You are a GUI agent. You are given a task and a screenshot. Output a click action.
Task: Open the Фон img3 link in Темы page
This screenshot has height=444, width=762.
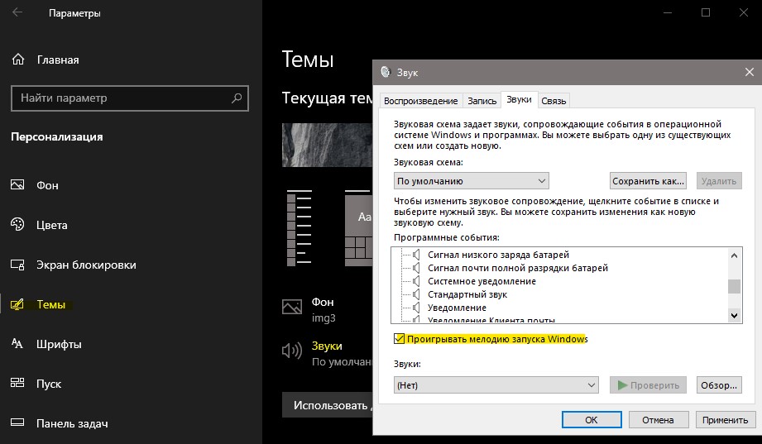pos(323,309)
